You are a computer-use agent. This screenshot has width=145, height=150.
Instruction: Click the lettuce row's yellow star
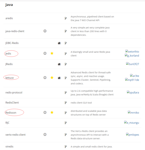(52, 78)
